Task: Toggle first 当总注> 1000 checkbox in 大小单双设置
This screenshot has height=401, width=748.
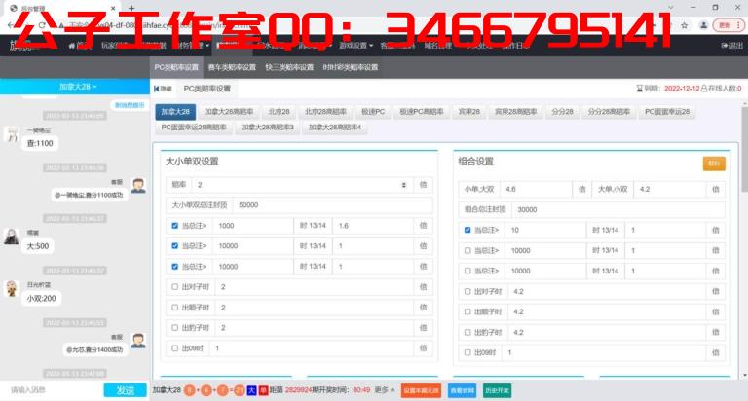Action: [174, 226]
